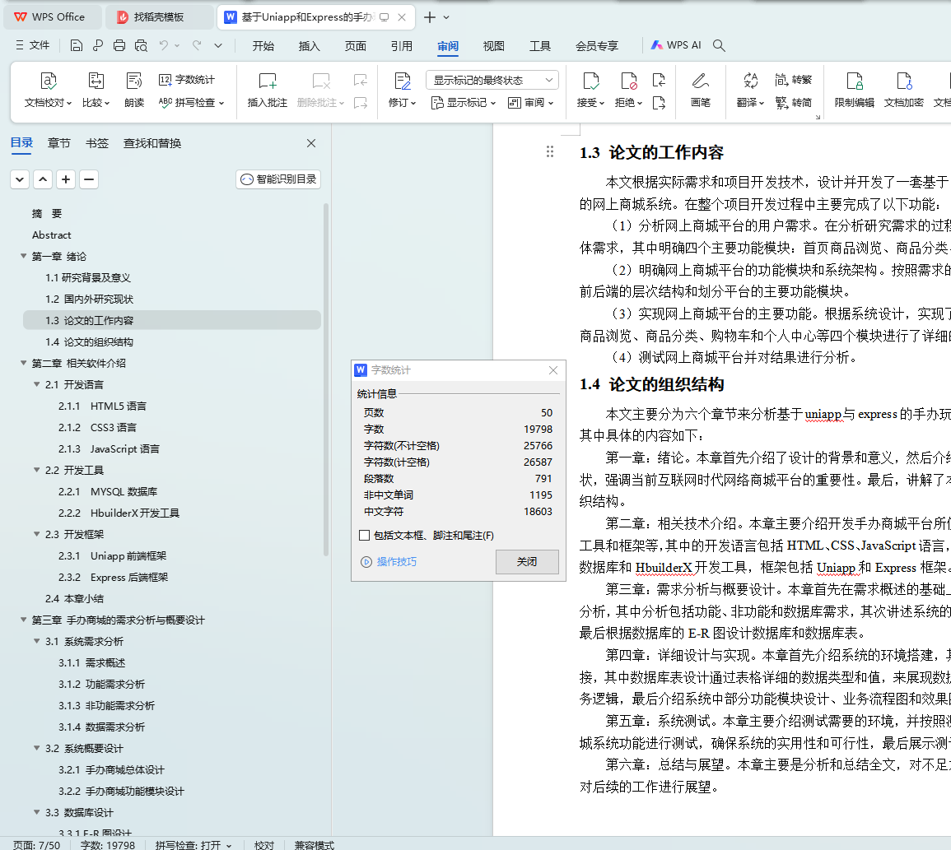Click the navigation pane vertical scrollbar
951x850 pixels.
click(326, 379)
